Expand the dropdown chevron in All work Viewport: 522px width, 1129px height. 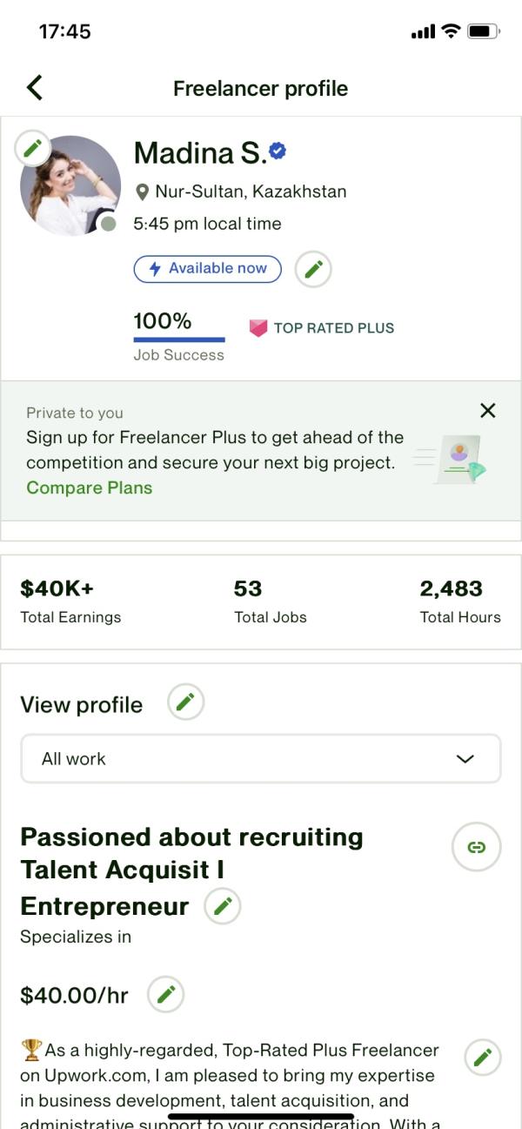point(465,759)
